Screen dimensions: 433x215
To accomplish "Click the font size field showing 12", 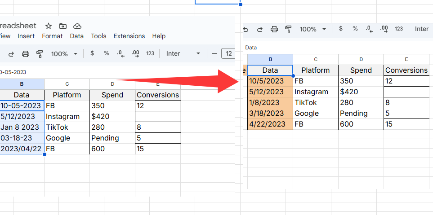I will (x=229, y=54).
